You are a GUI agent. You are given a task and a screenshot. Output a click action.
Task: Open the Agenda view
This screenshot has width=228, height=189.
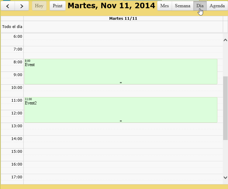[217, 6]
